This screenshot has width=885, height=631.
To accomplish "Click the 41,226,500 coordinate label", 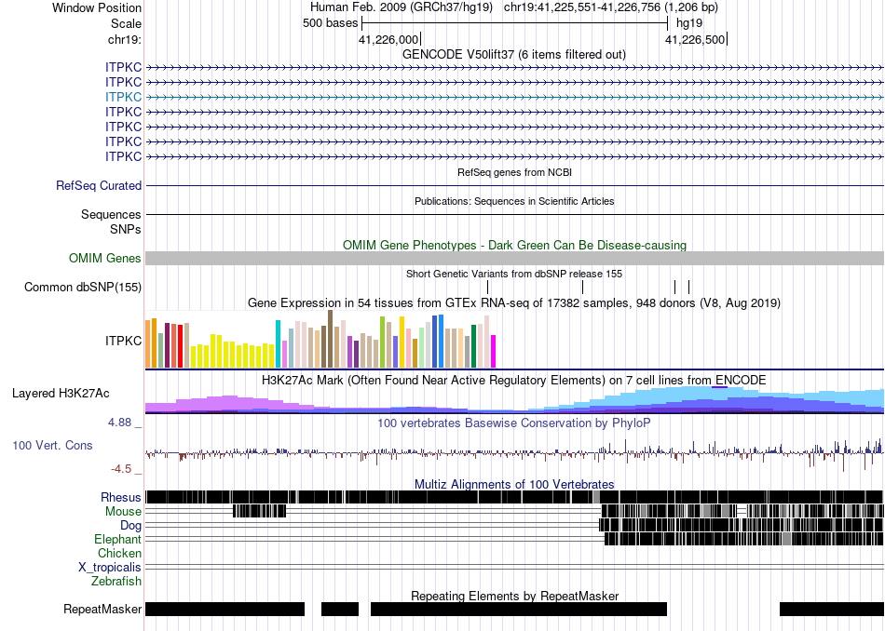I will point(695,39).
